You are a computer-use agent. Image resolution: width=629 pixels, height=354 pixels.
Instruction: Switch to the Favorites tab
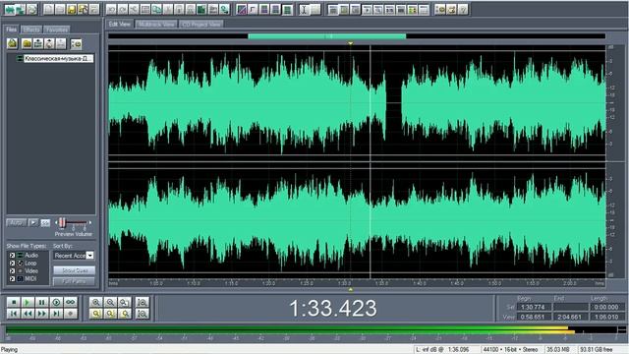tap(57, 29)
